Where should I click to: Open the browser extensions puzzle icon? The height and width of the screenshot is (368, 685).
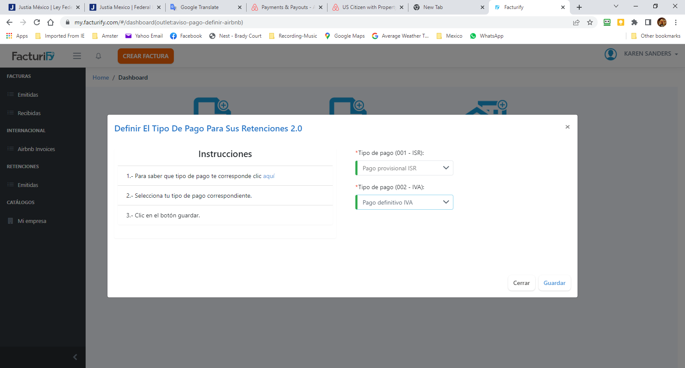point(634,22)
